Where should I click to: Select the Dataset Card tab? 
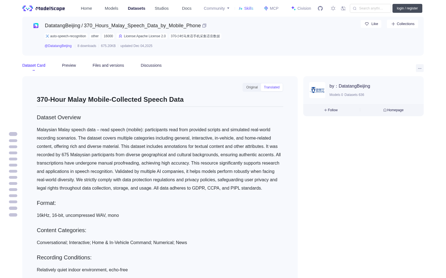pos(34,65)
